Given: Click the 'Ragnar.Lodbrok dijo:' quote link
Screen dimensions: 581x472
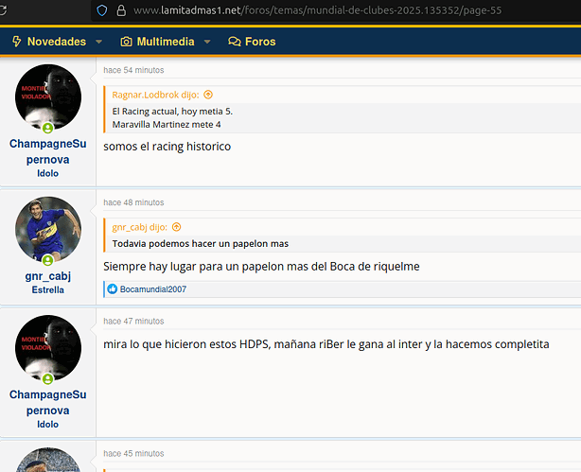Looking at the screenshot, I should [x=155, y=95].
